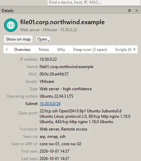Click the subtitle Web server · VMware · 10.30.0.22

[49, 30]
